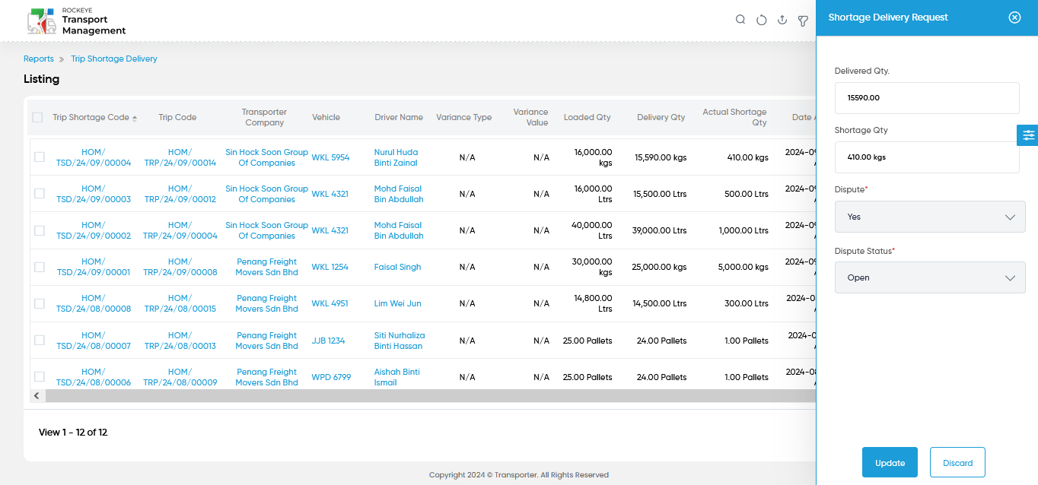Open shortage code HOM/TSD/24/08/00007
This screenshot has width=1038, height=485.
click(94, 341)
